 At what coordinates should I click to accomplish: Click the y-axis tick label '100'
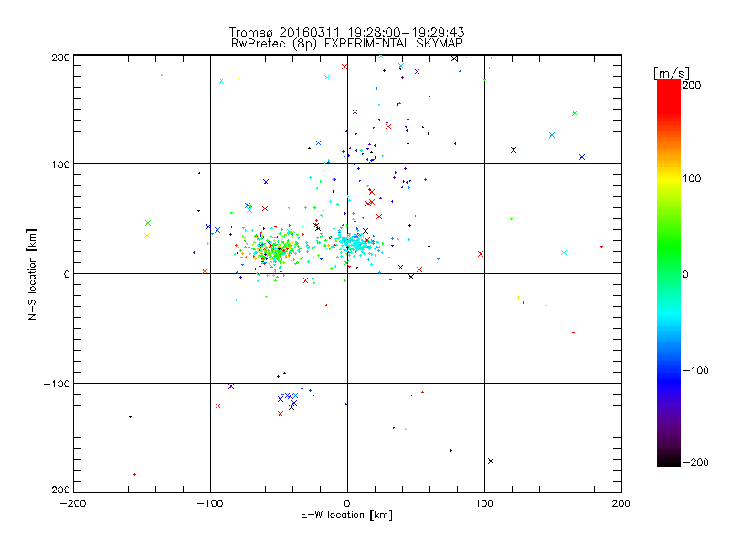click(x=60, y=165)
